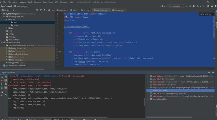The height and width of the screenshot is (120, 217).
Task: Open code.py link in console traceback
Action: point(38,76)
